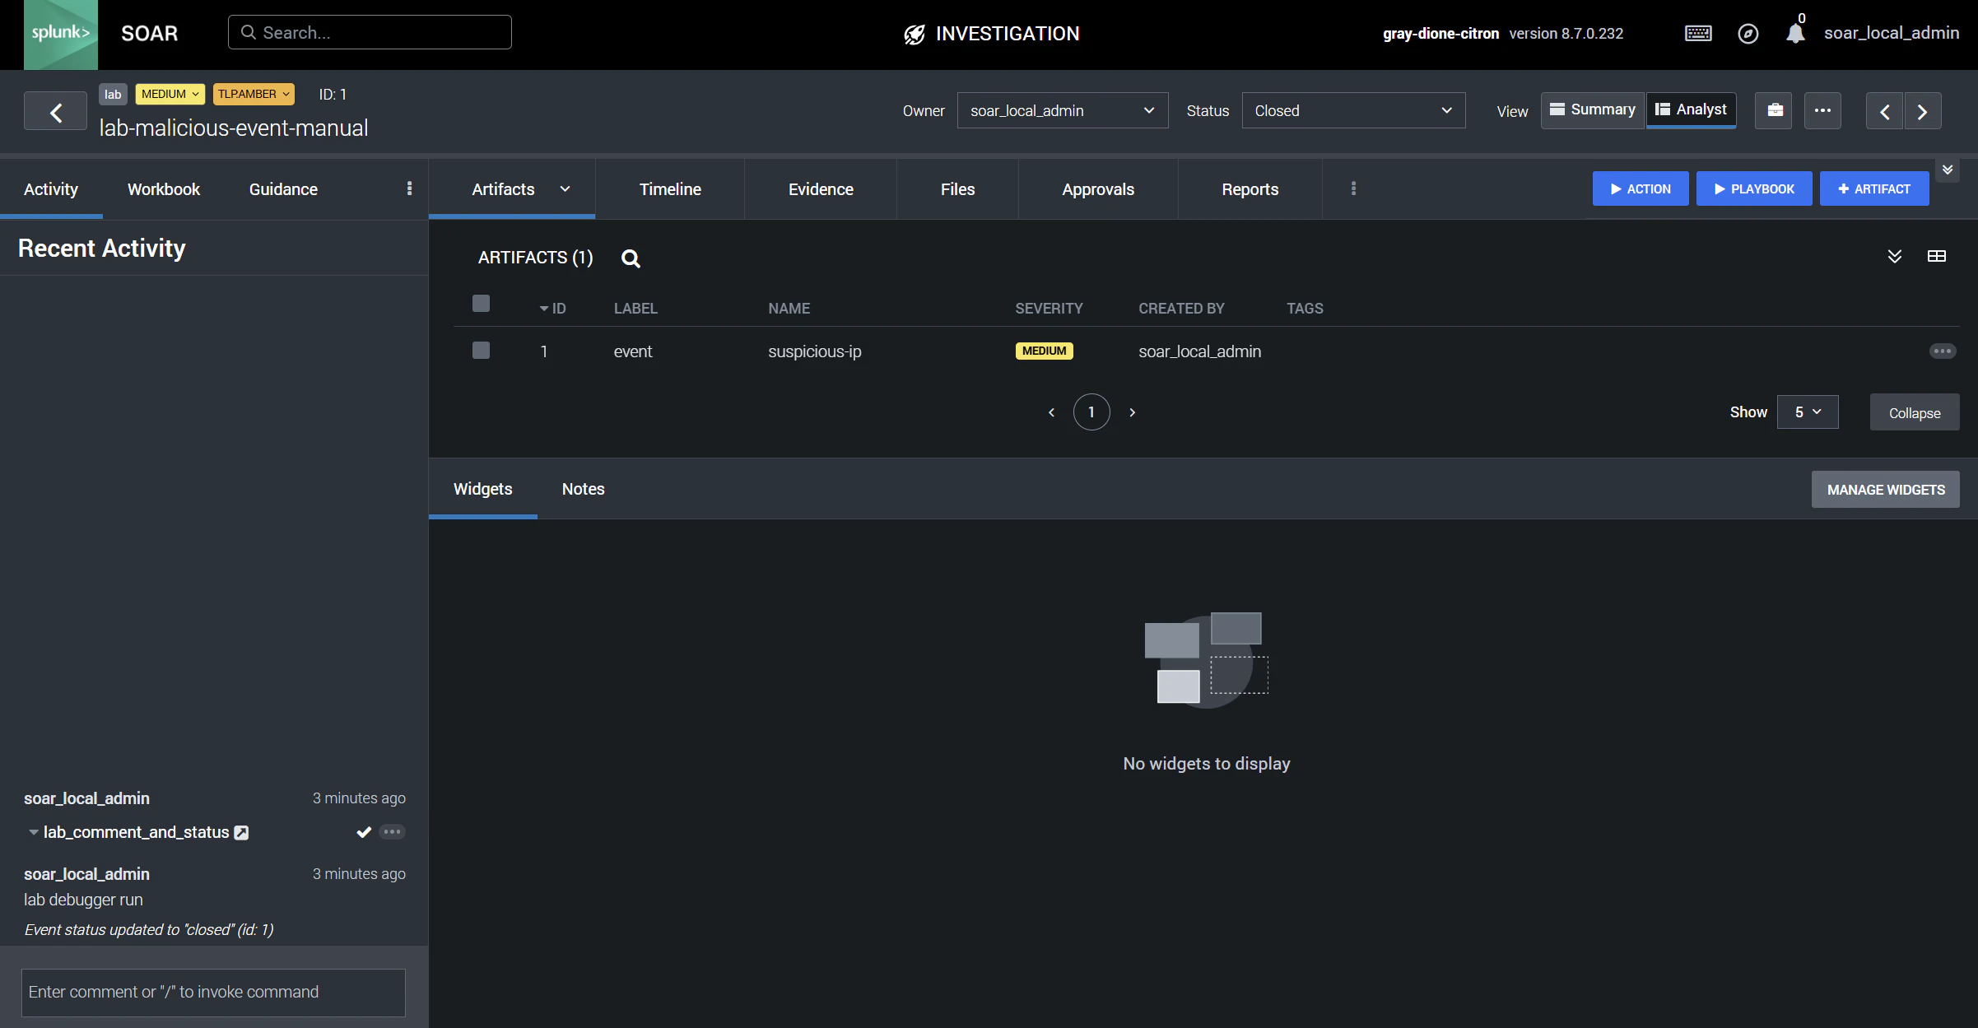
Task: Go to next event arrow
Action: point(1922,111)
